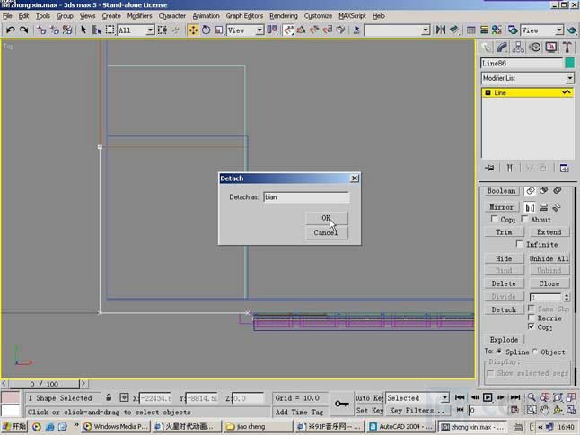Open the Hierarchy command panel tab
The width and height of the screenshot is (580, 435).
click(x=518, y=47)
